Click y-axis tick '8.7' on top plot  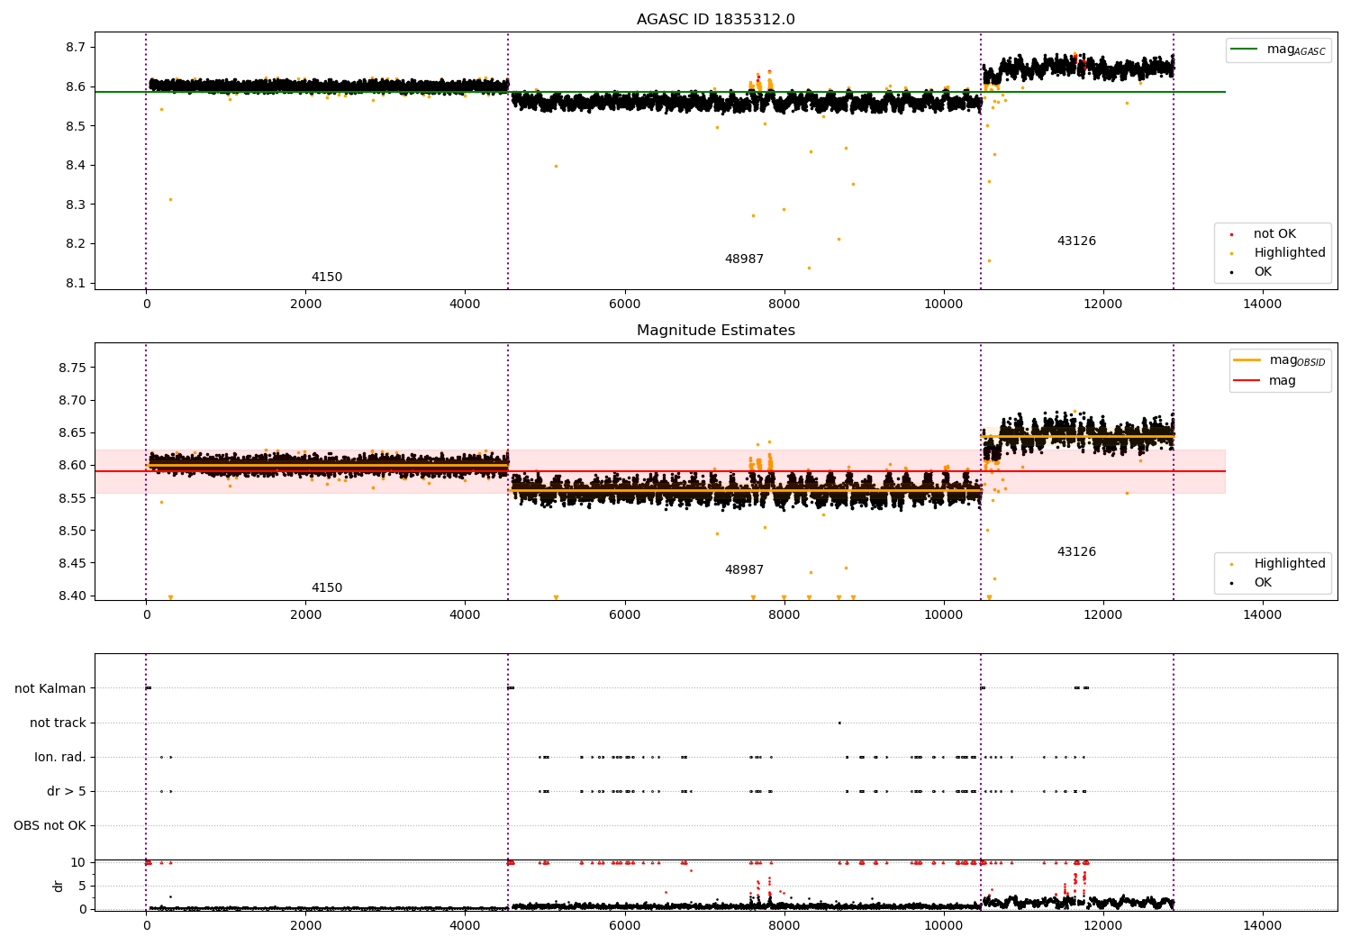[x=75, y=48]
